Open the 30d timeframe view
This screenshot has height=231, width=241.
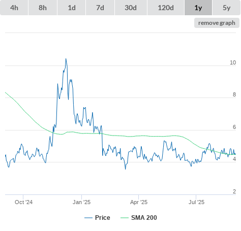pos(131,8)
